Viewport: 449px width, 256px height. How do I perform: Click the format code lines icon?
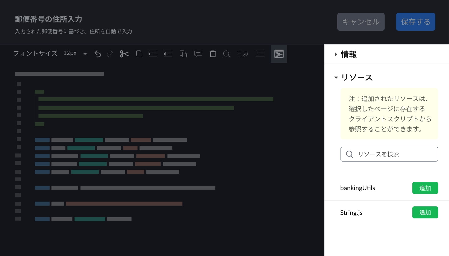pyautogui.click(x=260, y=54)
